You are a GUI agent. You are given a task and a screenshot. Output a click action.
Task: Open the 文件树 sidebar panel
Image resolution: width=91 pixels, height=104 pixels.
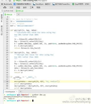pos(2,18)
